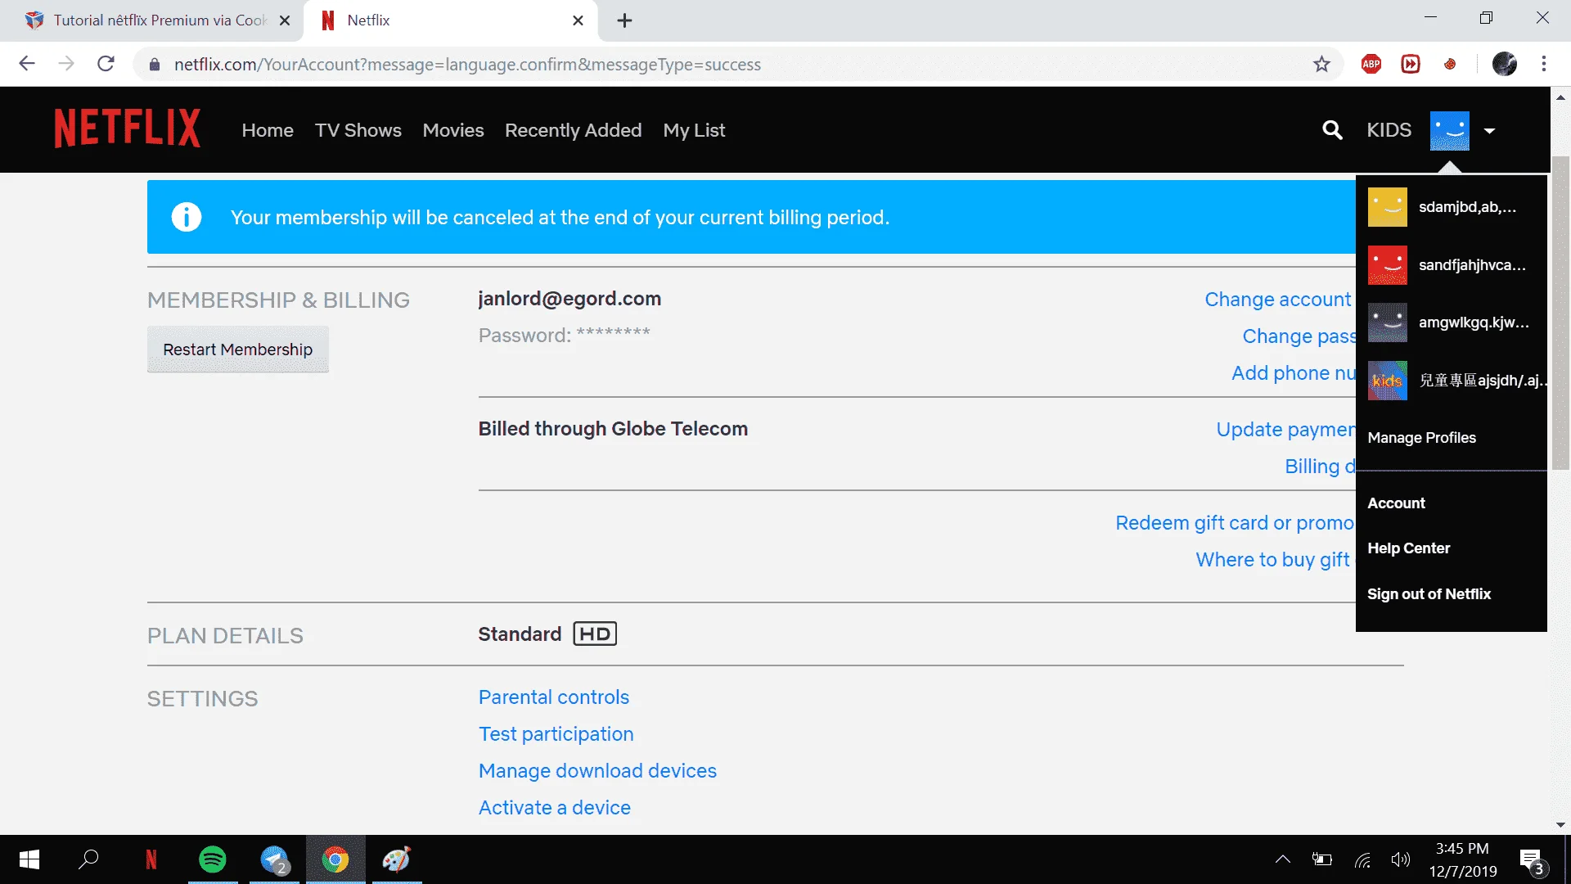
Task: Switch to Tutorial nêtflix Premium tab
Action: click(151, 20)
